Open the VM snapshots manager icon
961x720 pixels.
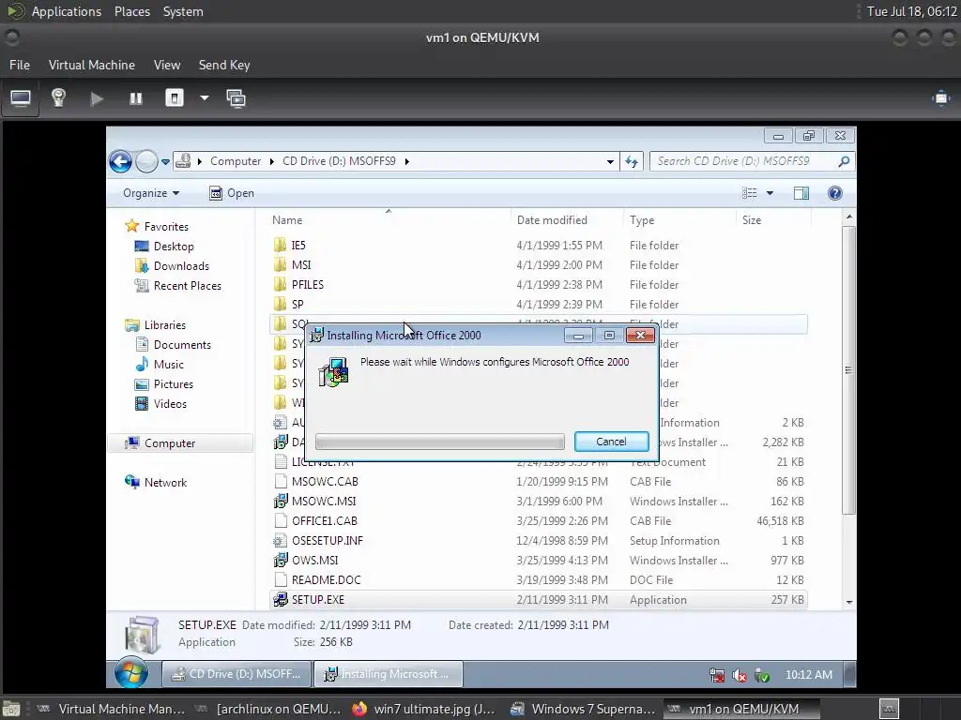click(x=236, y=98)
